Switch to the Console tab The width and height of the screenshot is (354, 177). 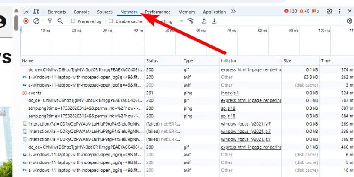82,12
